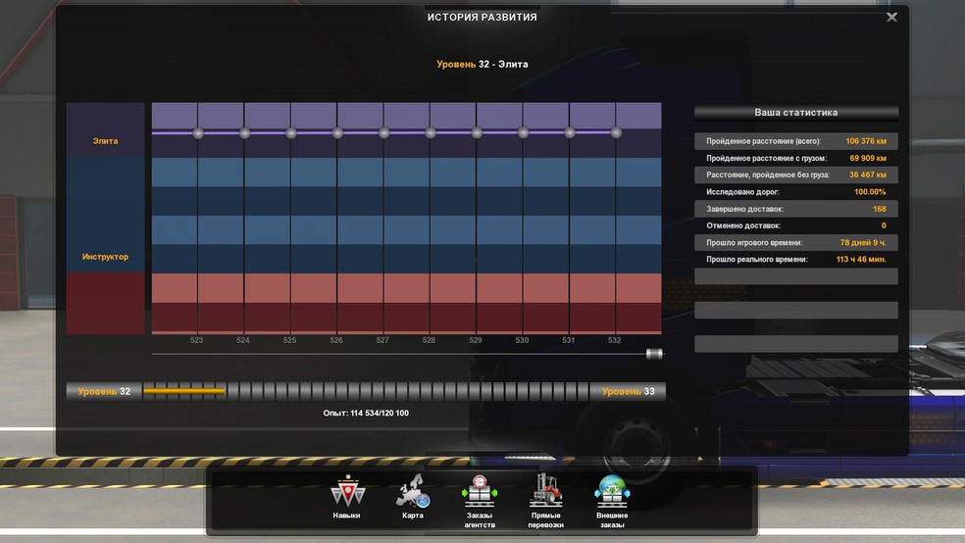Click the Элита rank label

pyautogui.click(x=105, y=141)
